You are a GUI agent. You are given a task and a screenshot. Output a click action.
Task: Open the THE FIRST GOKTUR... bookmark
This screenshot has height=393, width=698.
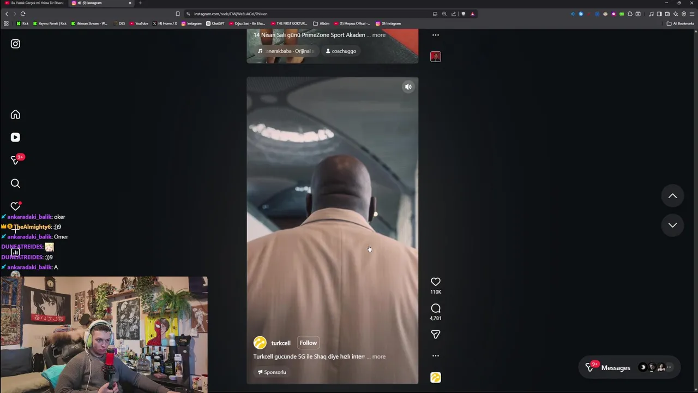pyautogui.click(x=289, y=23)
